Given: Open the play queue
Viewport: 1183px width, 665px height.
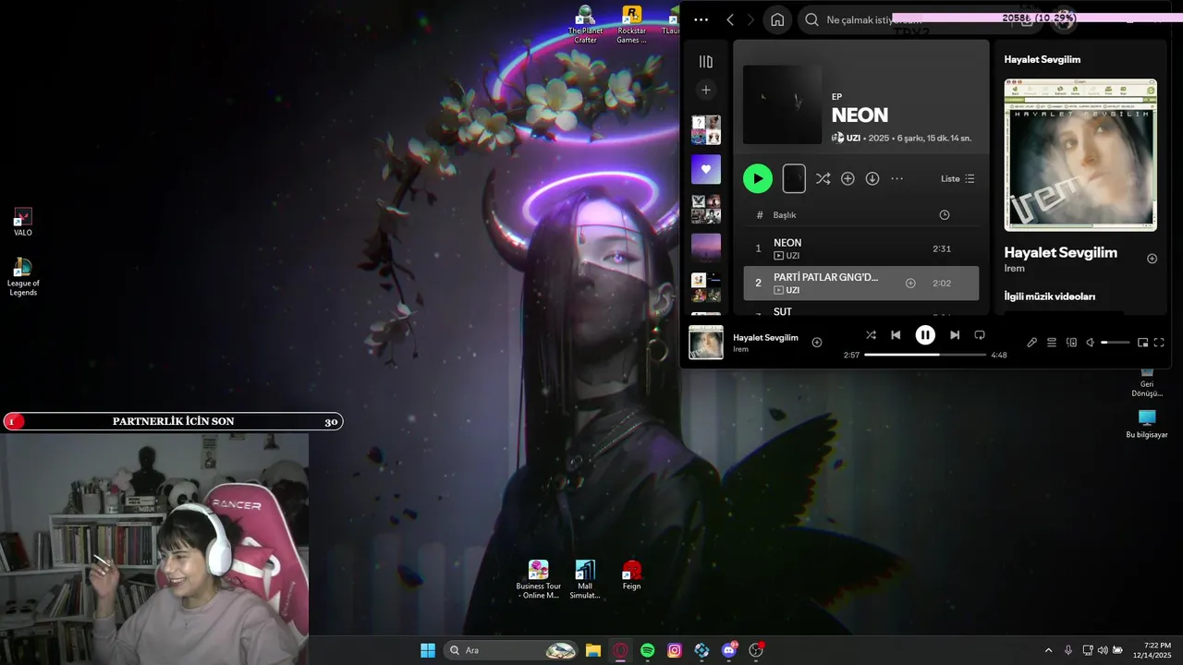Looking at the screenshot, I should [1052, 343].
